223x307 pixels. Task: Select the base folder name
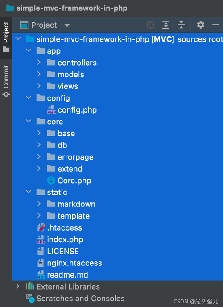[x=66, y=134]
